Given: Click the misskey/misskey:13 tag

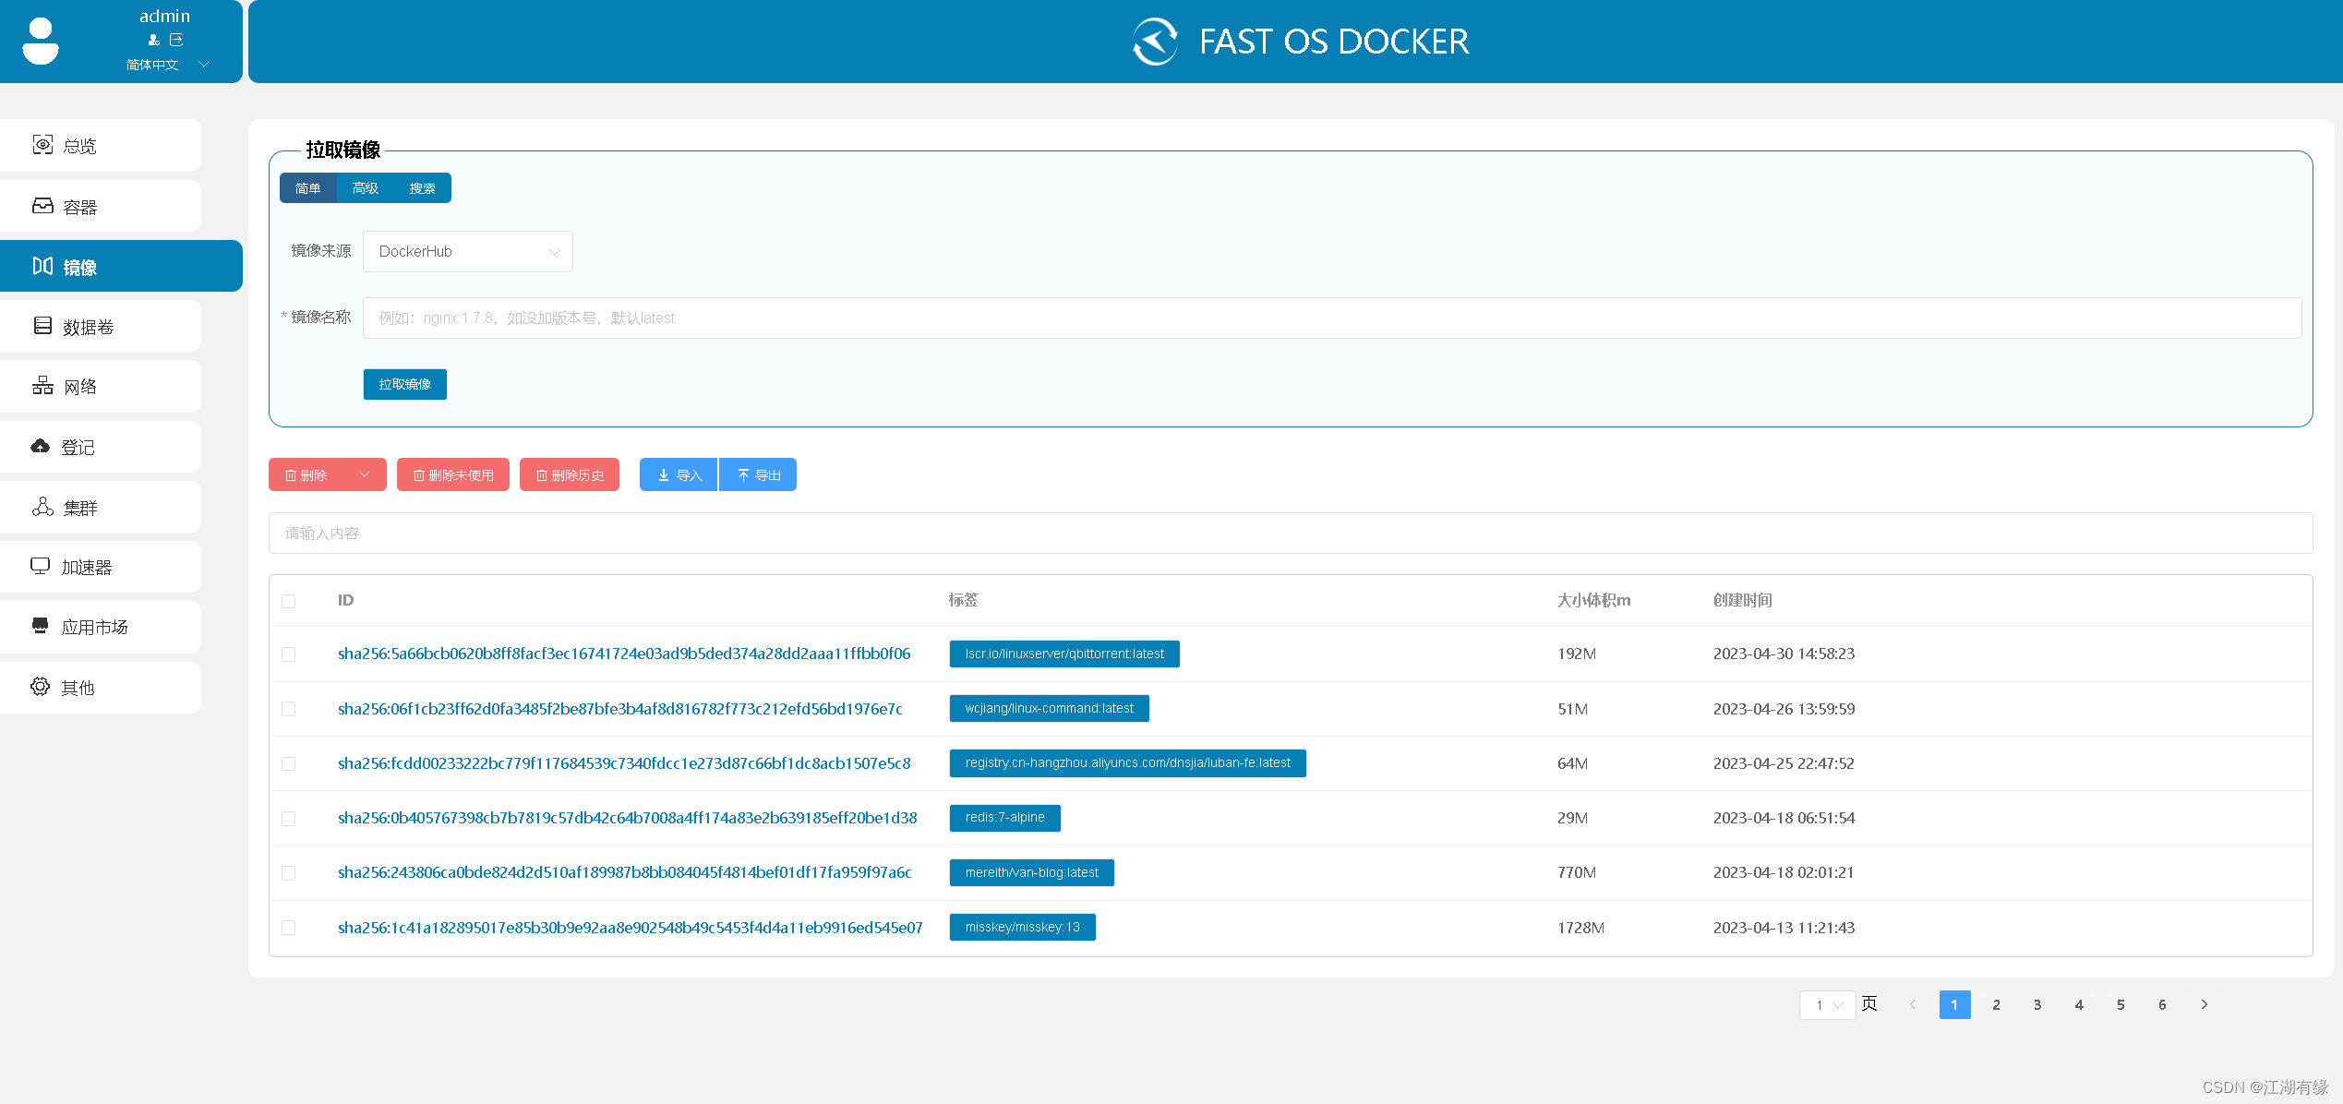Looking at the screenshot, I should click(1023, 927).
